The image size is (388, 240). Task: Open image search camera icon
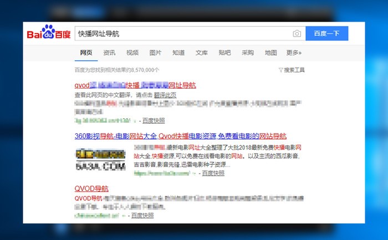pyautogui.click(x=297, y=34)
